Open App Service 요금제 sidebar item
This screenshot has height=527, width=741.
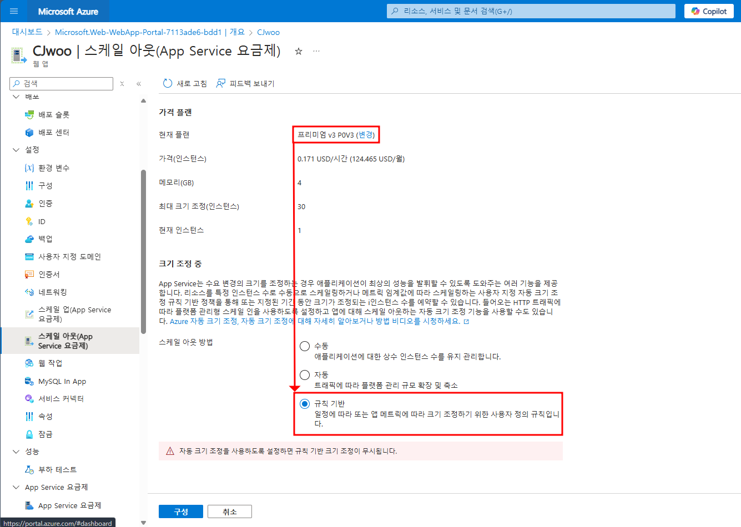tap(70, 505)
